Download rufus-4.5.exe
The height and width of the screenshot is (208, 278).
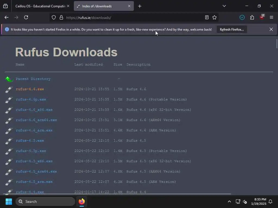[x=30, y=141]
